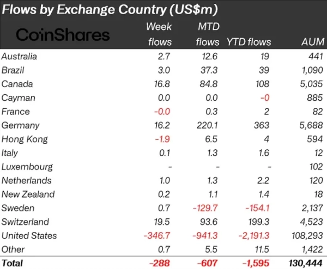Click the AUM column header
The height and width of the screenshot is (269, 327).
(x=312, y=41)
